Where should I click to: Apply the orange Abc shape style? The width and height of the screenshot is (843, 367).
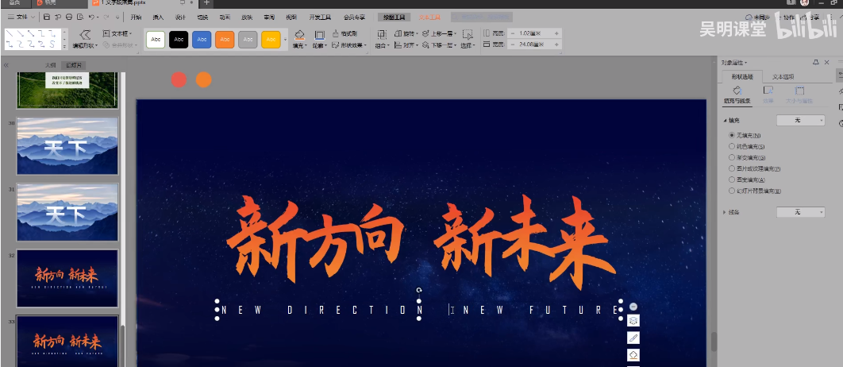coord(225,40)
